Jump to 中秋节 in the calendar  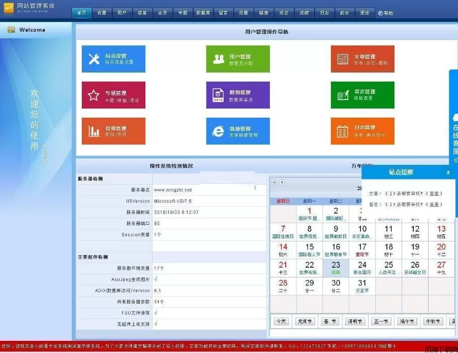433,322
